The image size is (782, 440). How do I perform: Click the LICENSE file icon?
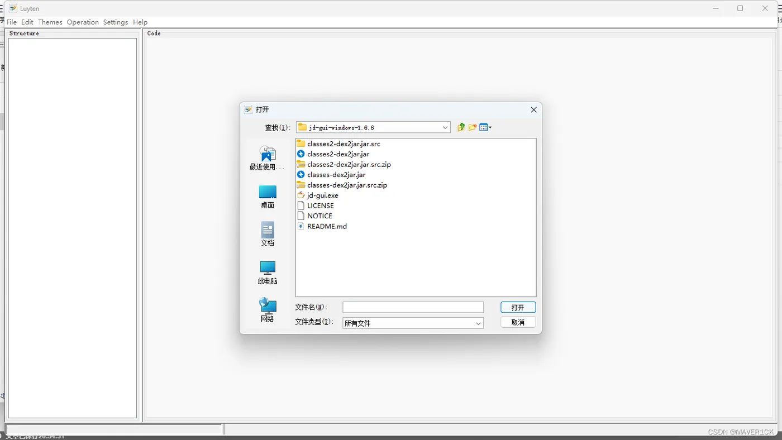301,205
